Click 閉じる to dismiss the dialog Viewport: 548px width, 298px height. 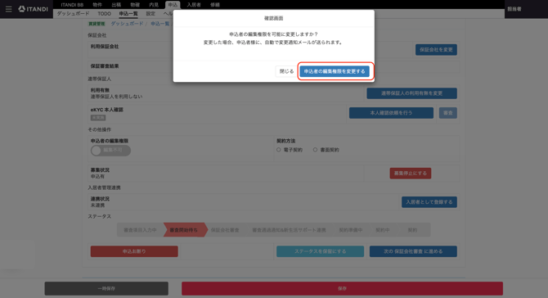click(286, 71)
